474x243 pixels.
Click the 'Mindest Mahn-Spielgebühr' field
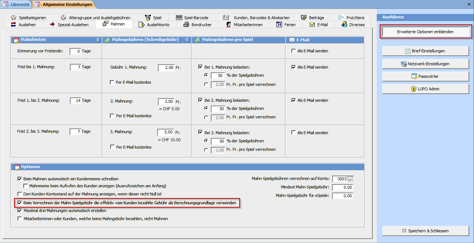tap(343, 187)
